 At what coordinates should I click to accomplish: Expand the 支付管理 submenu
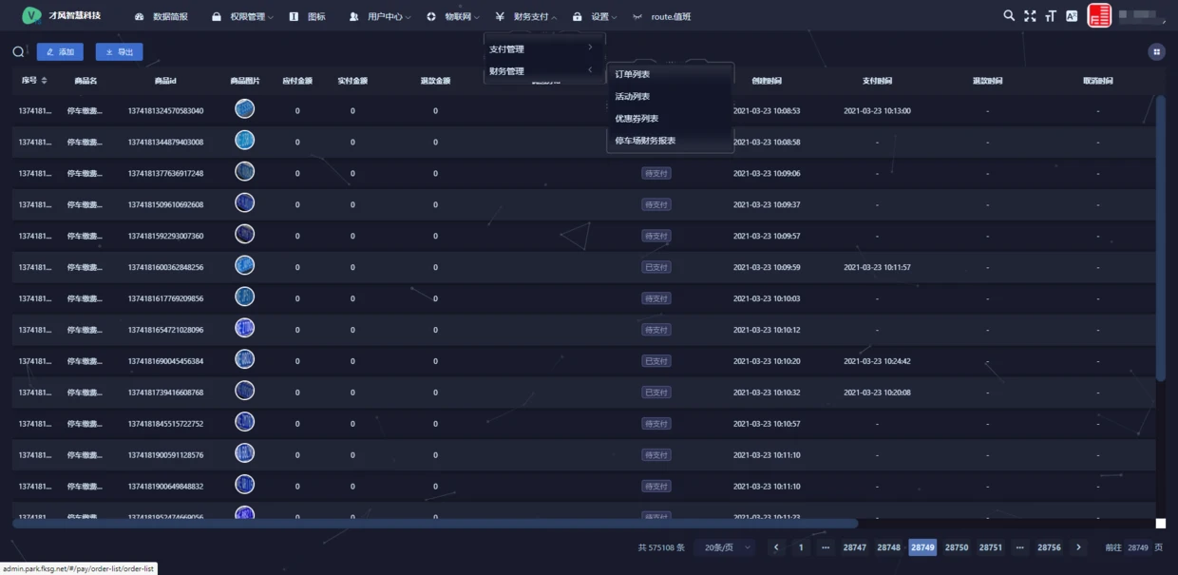coord(543,48)
